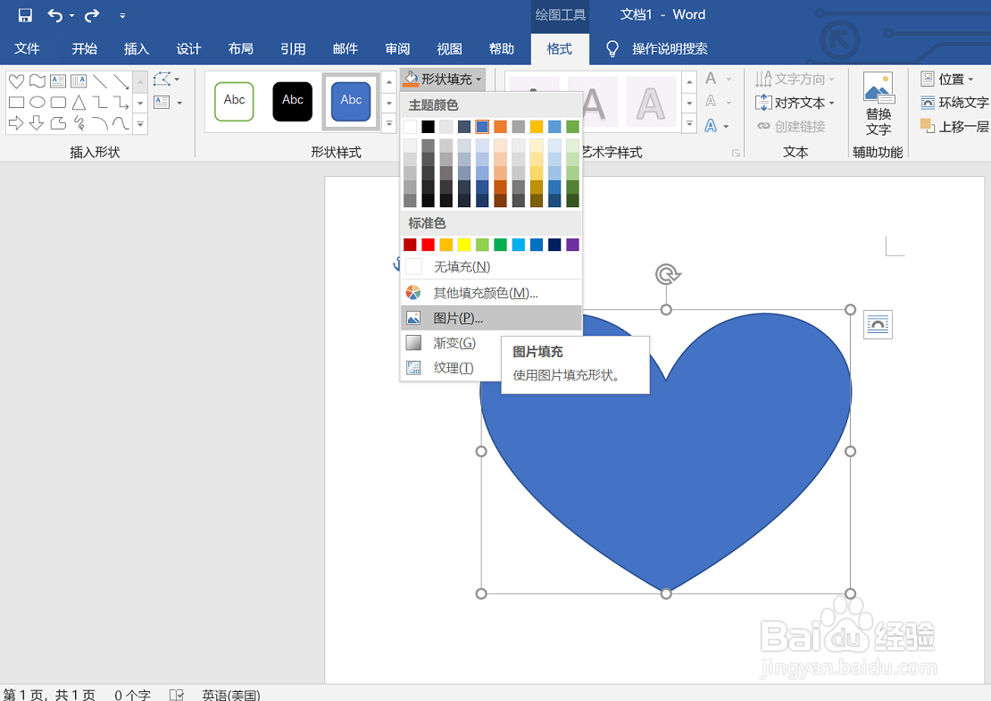This screenshot has width=991, height=701.
Task: Click the Save icon in quick access toolbar
Action: [25, 15]
